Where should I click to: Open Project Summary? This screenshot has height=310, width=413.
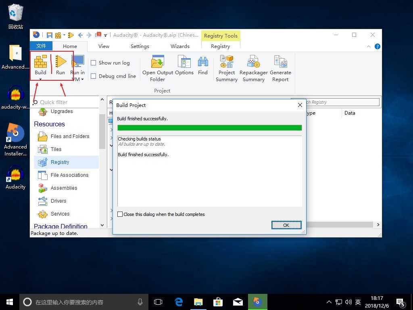pyautogui.click(x=227, y=69)
